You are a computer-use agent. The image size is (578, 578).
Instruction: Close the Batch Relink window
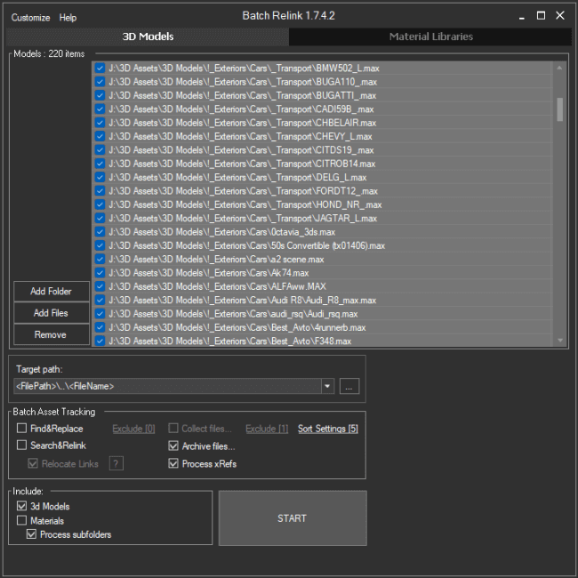pos(560,15)
